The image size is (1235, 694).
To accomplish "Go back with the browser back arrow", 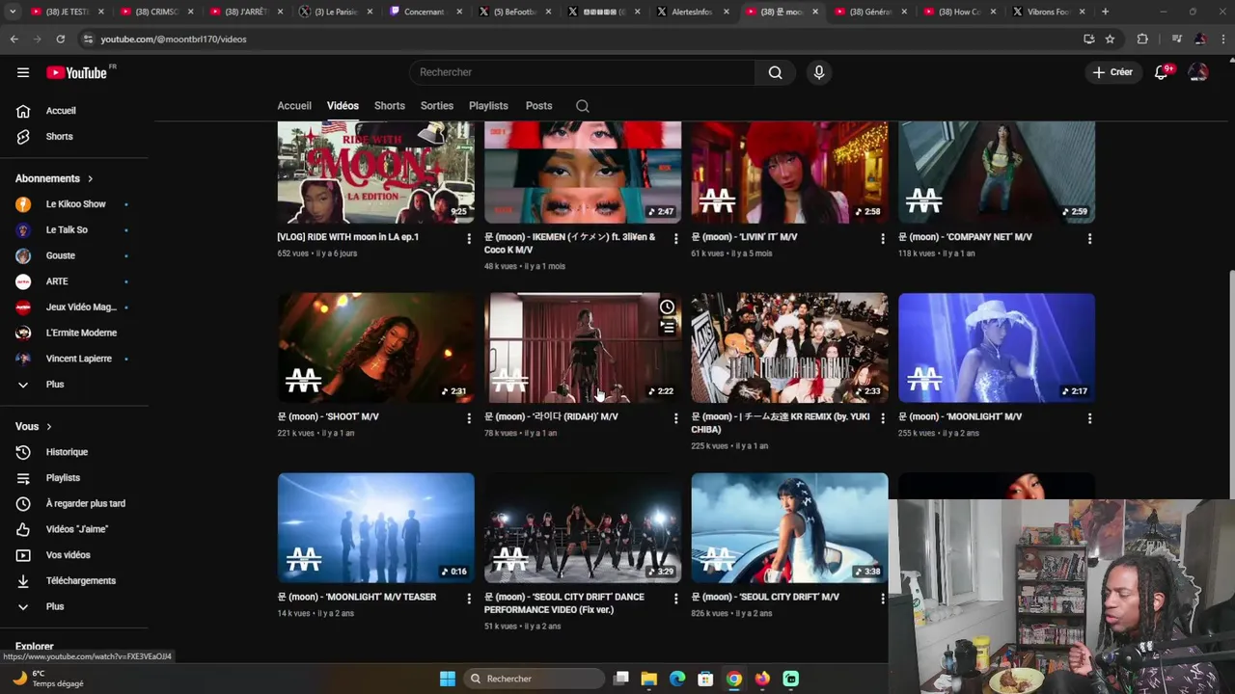I will [14, 39].
